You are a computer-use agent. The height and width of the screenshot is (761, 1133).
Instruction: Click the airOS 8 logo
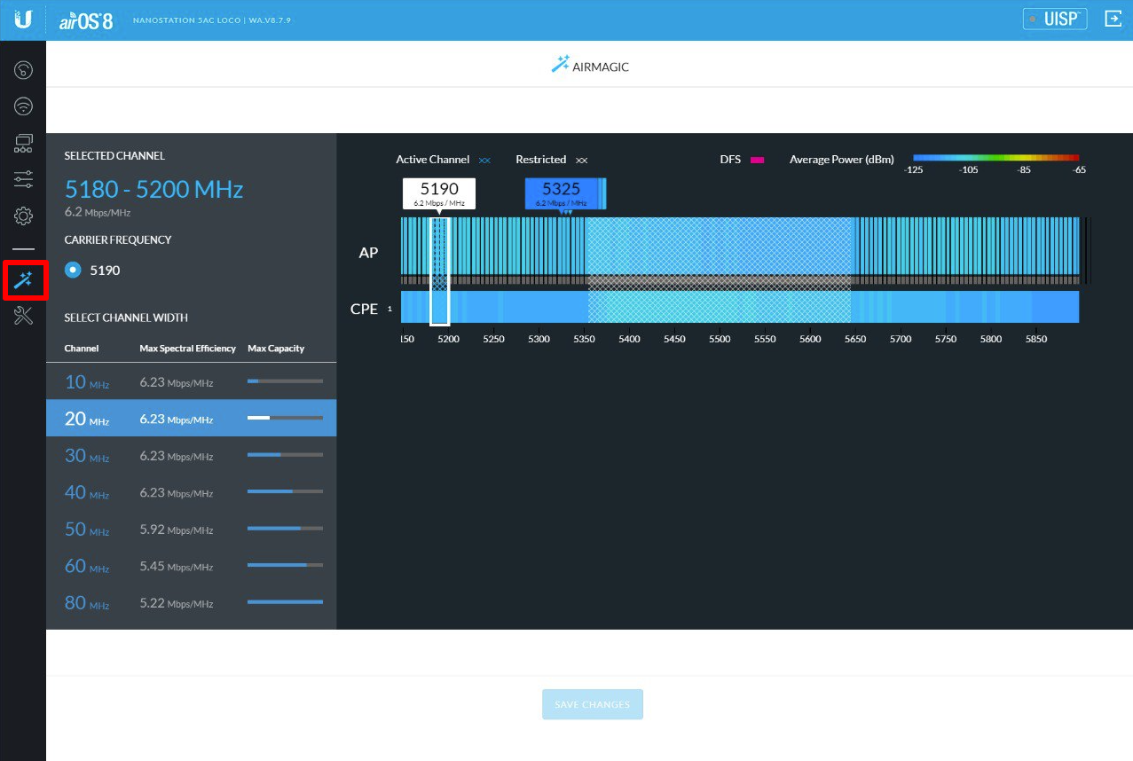point(85,20)
